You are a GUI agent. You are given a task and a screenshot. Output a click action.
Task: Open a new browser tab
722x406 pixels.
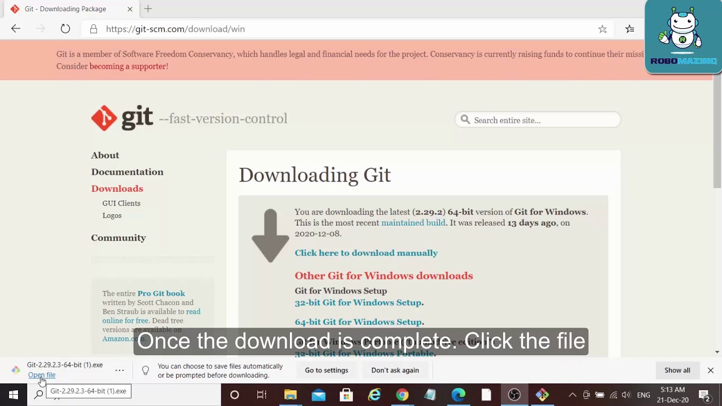[148, 9]
